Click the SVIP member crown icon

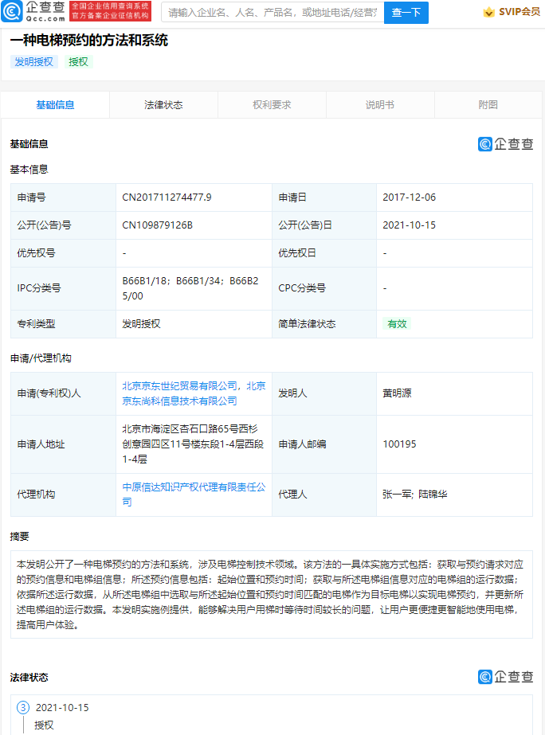(x=488, y=12)
